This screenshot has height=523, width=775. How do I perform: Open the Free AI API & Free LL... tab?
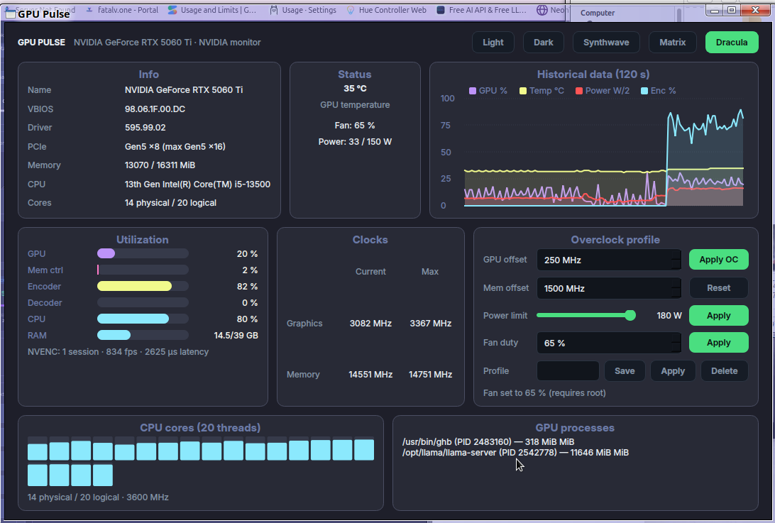(x=482, y=10)
